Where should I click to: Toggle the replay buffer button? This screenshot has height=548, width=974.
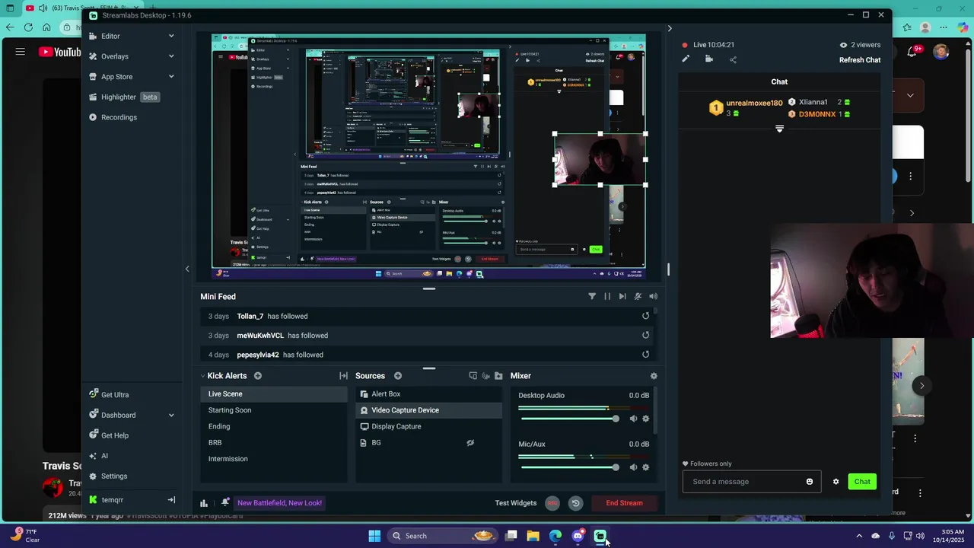(x=576, y=503)
